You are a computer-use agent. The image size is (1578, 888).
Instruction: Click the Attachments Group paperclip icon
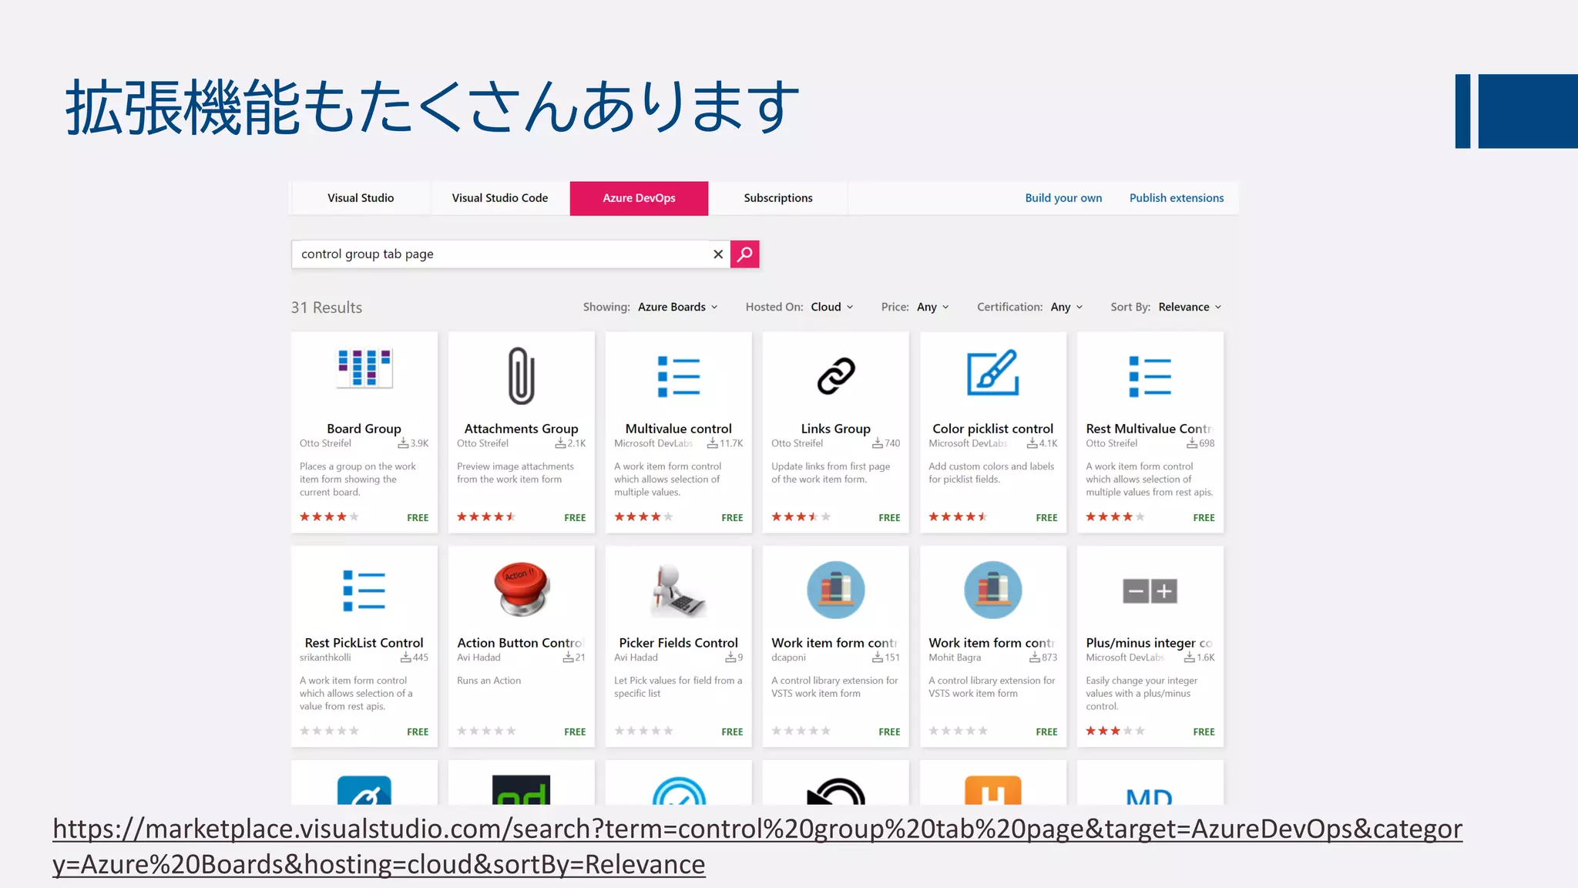(522, 375)
